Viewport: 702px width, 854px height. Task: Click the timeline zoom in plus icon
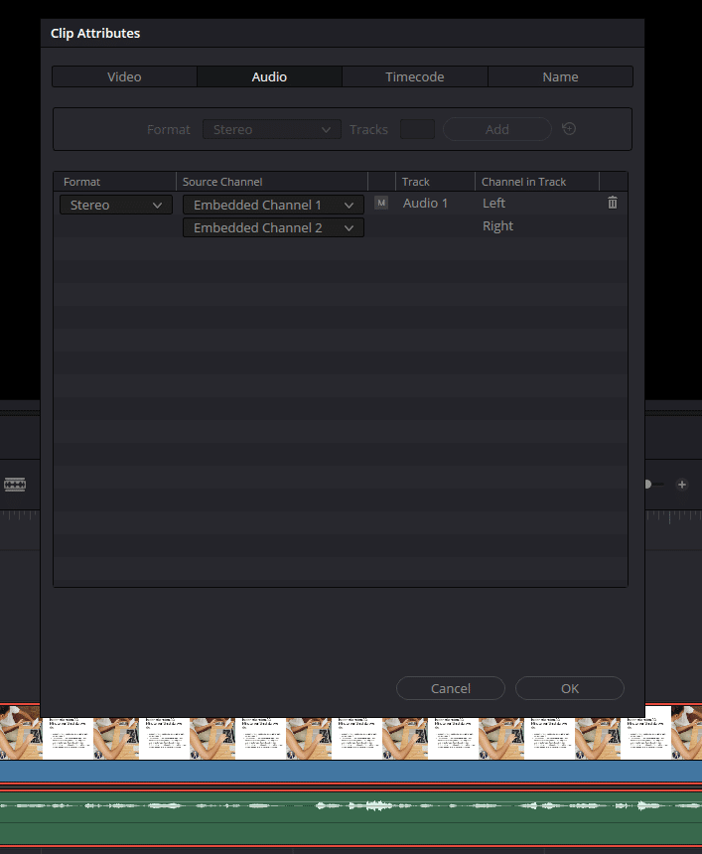[682, 485]
